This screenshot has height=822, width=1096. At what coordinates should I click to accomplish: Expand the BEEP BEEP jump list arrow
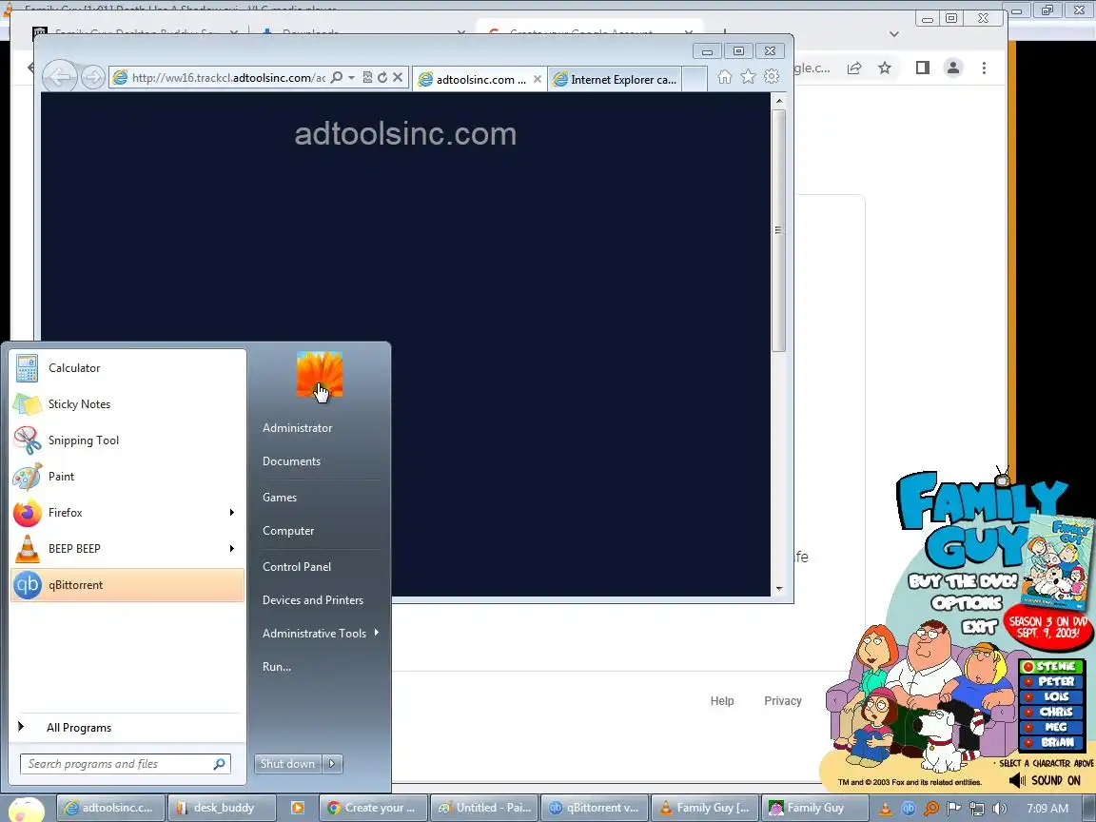232,549
